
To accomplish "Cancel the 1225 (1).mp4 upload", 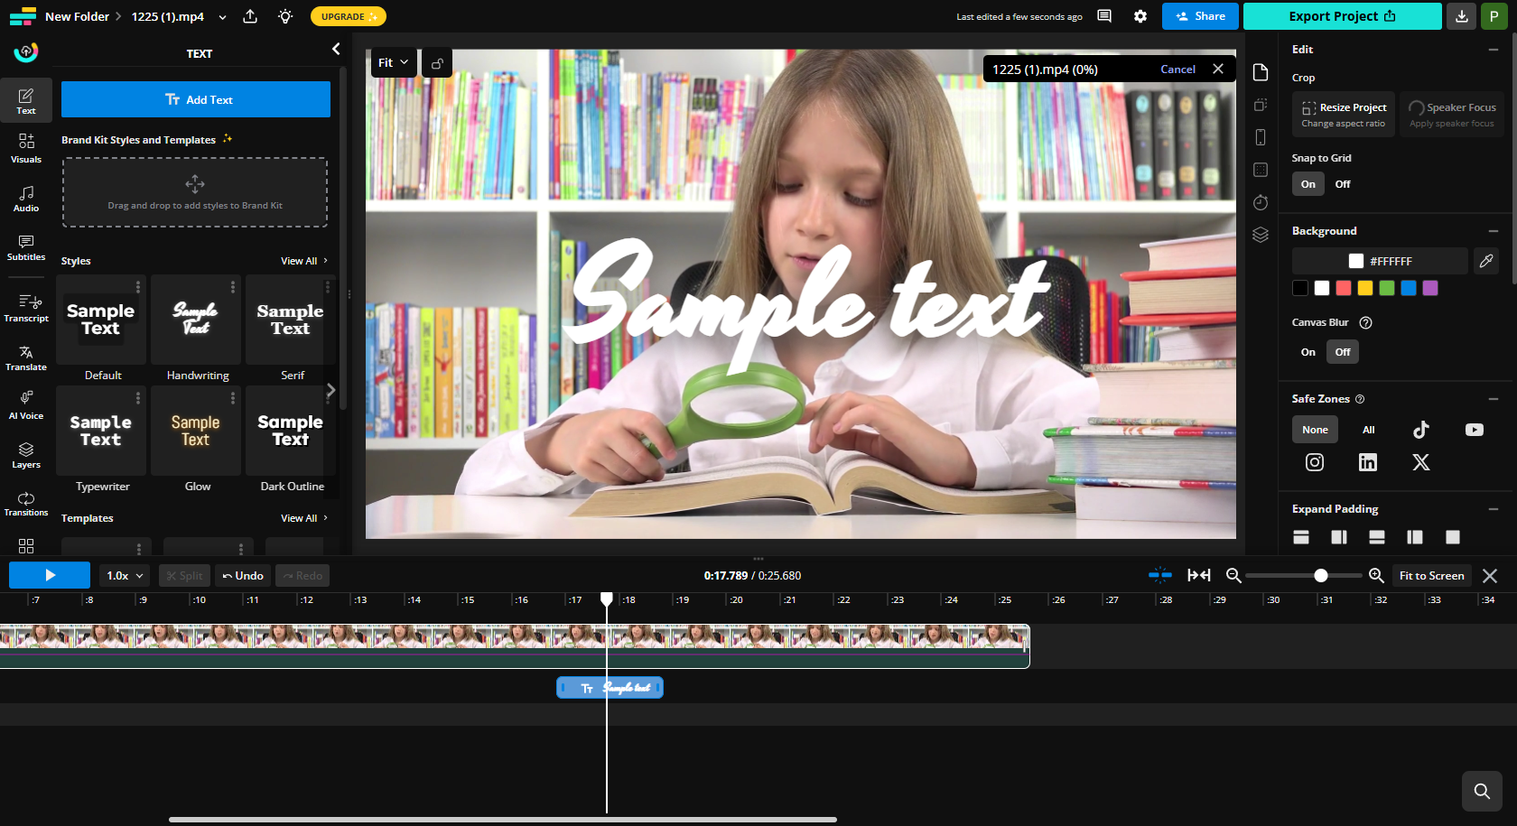I will click(1177, 70).
